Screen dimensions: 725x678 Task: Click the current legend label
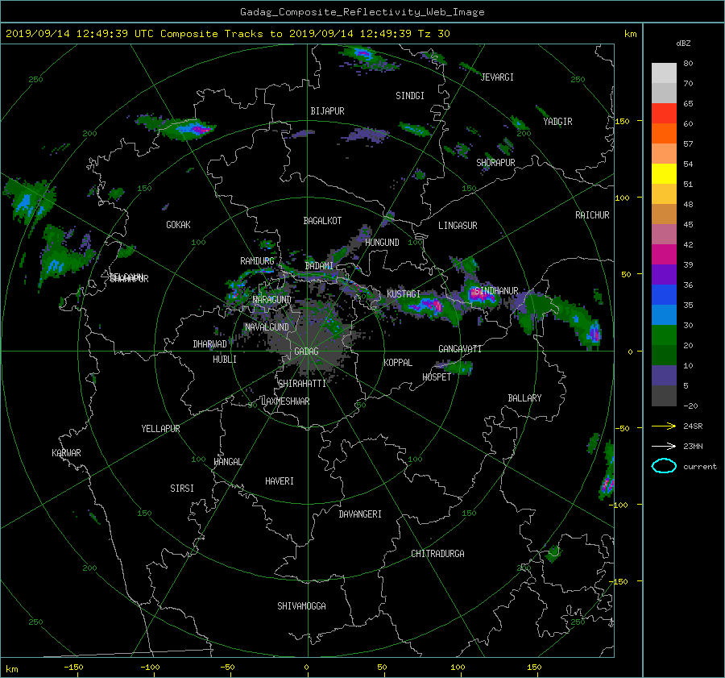(699, 467)
